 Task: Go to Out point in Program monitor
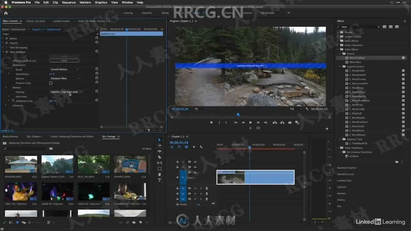pyautogui.click(x=265, y=122)
